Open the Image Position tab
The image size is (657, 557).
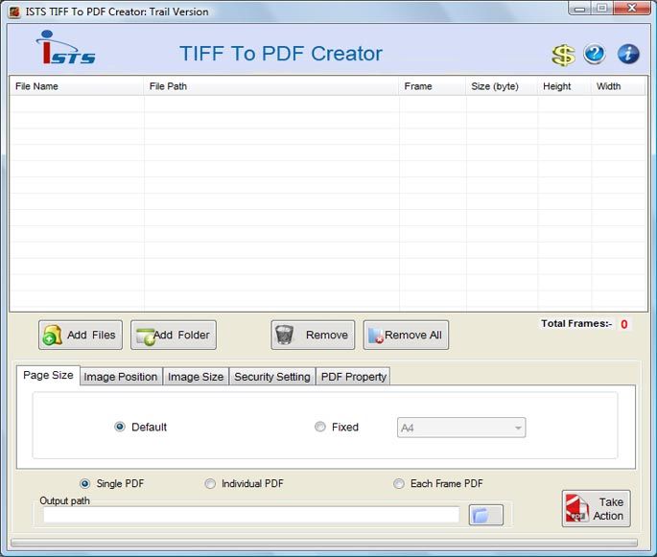click(121, 377)
